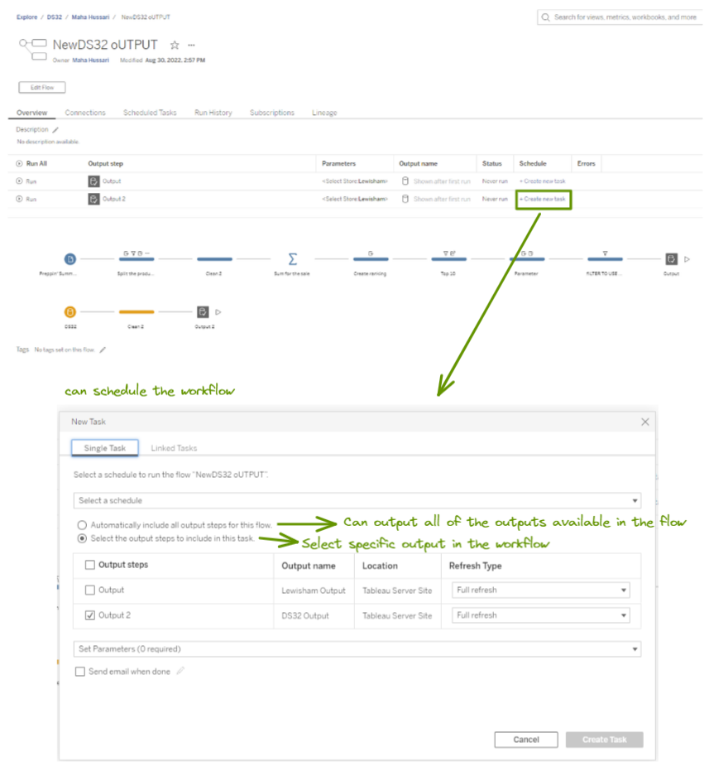Open the Run History tab

click(213, 113)
